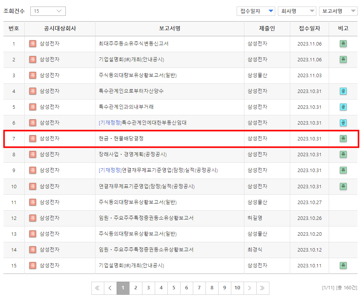361x299 pixels.
Task: Click the 공시대상회사 column header
Action: tap(60, 29)
